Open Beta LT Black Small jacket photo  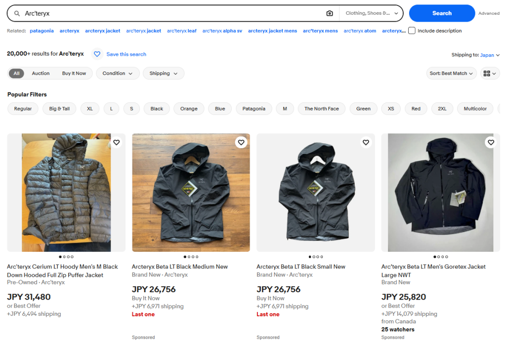click(x=316, y=192)
